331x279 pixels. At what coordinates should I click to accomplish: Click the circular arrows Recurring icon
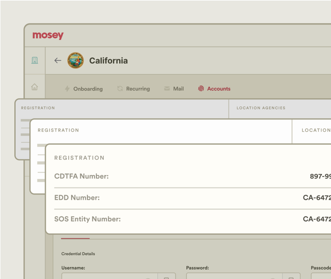pyautogui.click(x=120, y=89)
